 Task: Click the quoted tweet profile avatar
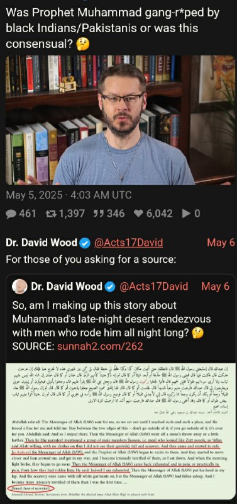pyautogui.click(x=20, y=287)
